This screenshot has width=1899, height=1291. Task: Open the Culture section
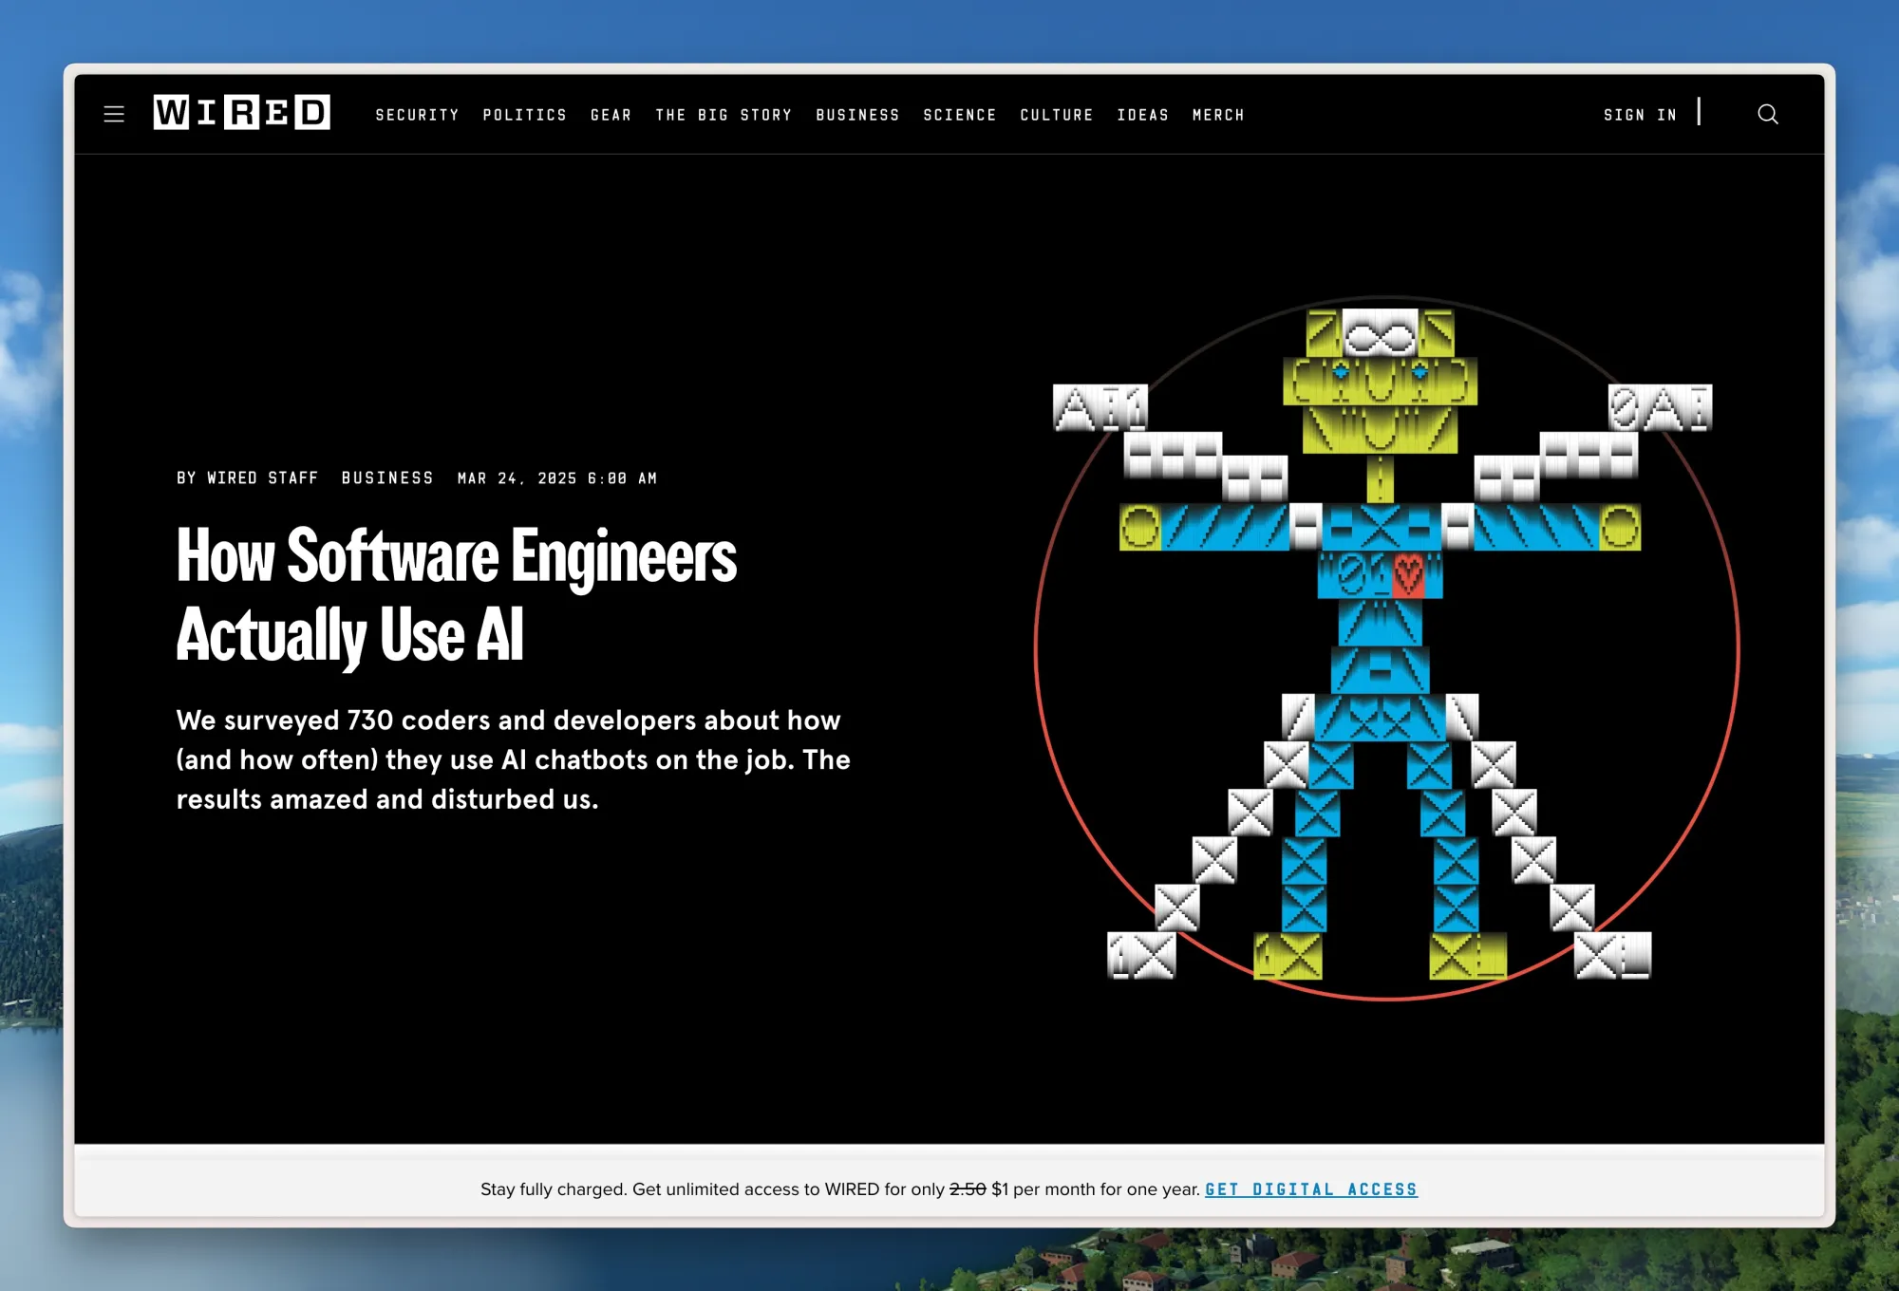pyautogui.click(x=1056, y=115)
